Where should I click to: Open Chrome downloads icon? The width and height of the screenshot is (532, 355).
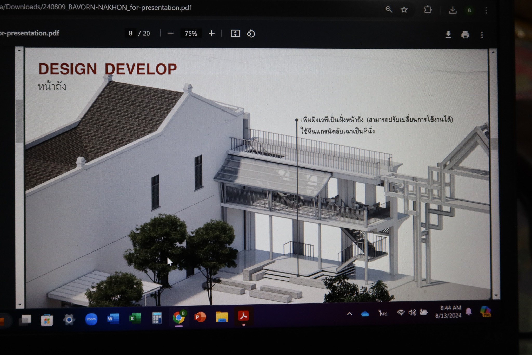453,10
